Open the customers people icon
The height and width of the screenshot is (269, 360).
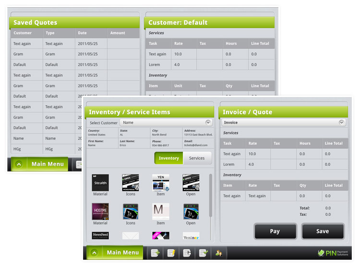tap(219, 253)
